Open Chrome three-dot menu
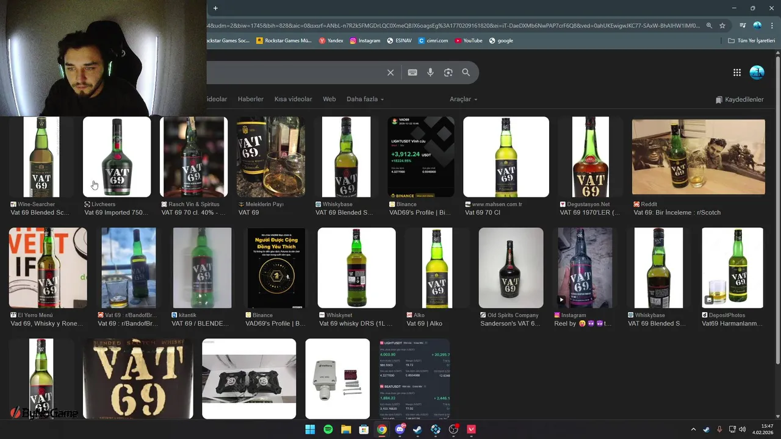Screen dimensions: 781x439 click(x=772, y=26)
